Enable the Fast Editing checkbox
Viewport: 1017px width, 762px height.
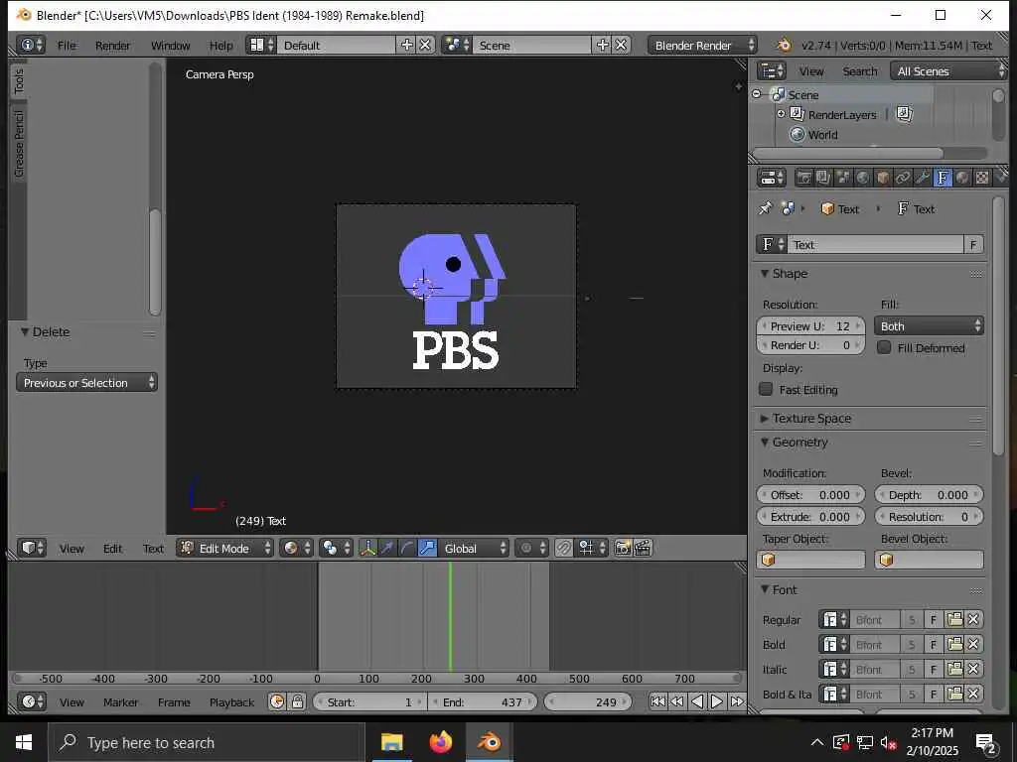coord(766,389)
